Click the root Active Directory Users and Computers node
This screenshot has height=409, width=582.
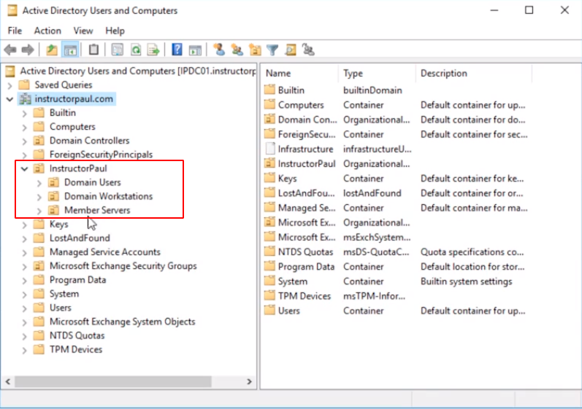[x=137, y=71]
